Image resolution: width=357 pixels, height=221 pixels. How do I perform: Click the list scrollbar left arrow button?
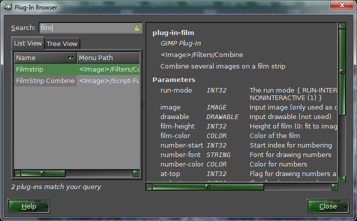coord(18,173)
